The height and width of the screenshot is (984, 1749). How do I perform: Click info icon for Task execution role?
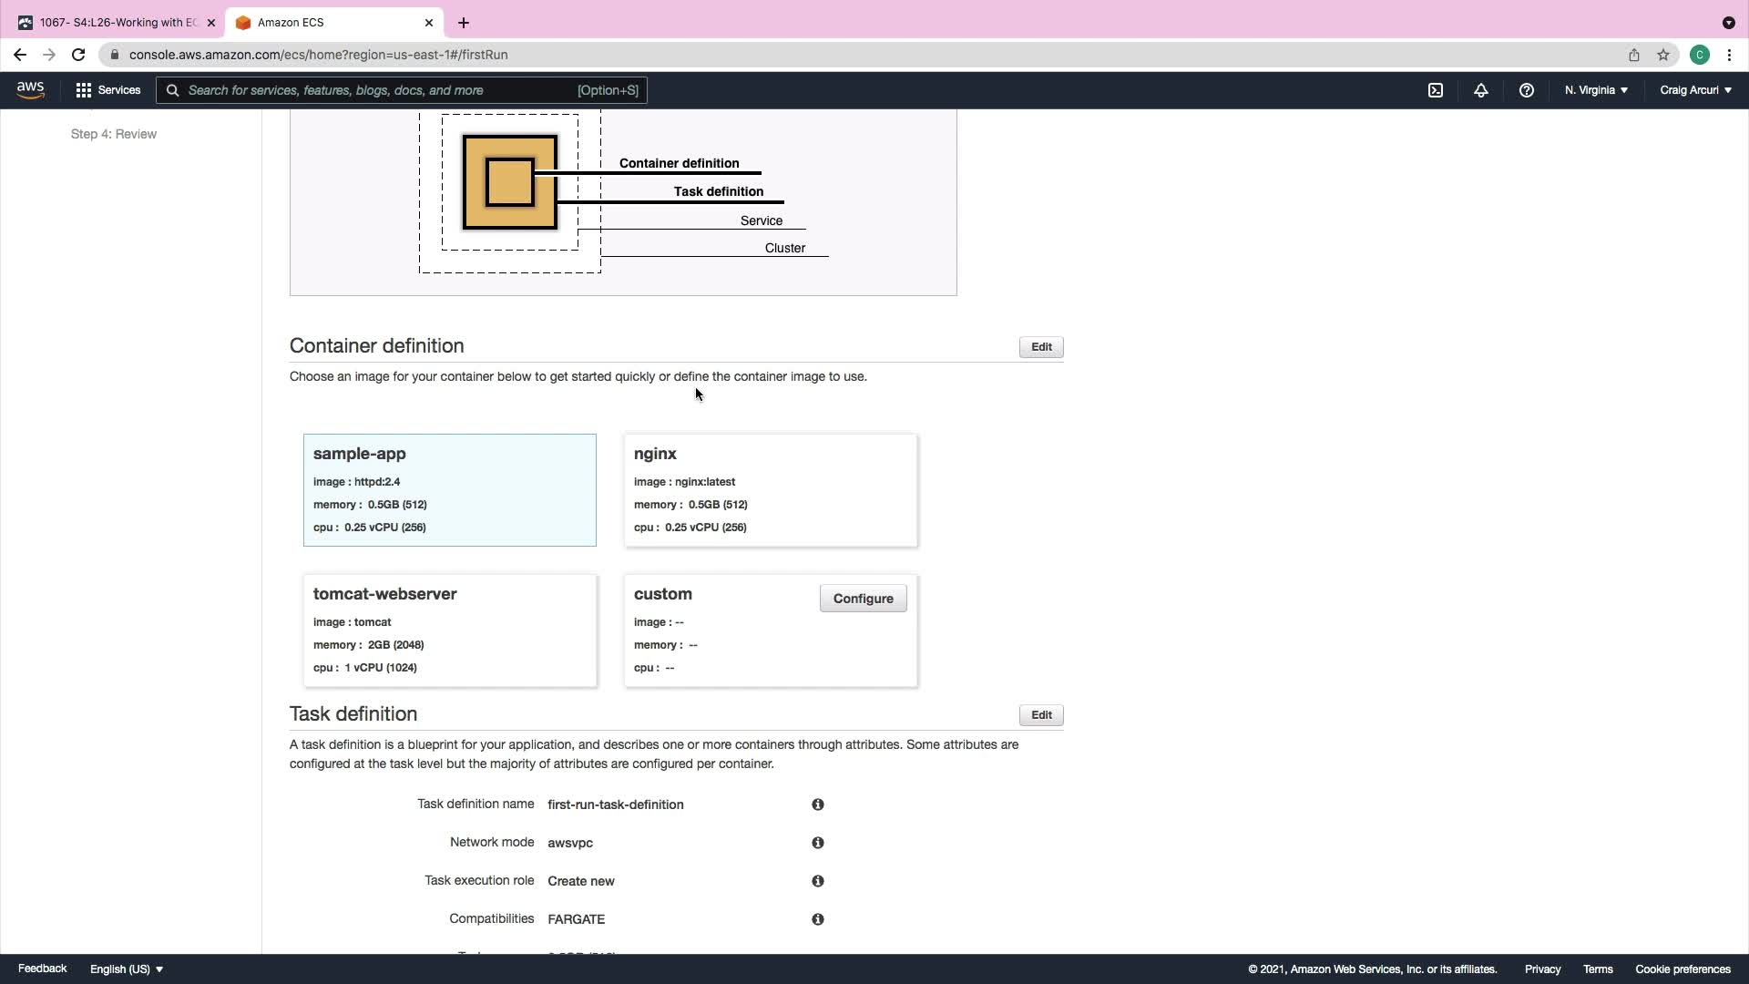coord(818,881)
